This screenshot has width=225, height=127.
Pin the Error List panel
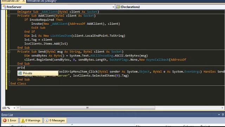pos(223,115)
